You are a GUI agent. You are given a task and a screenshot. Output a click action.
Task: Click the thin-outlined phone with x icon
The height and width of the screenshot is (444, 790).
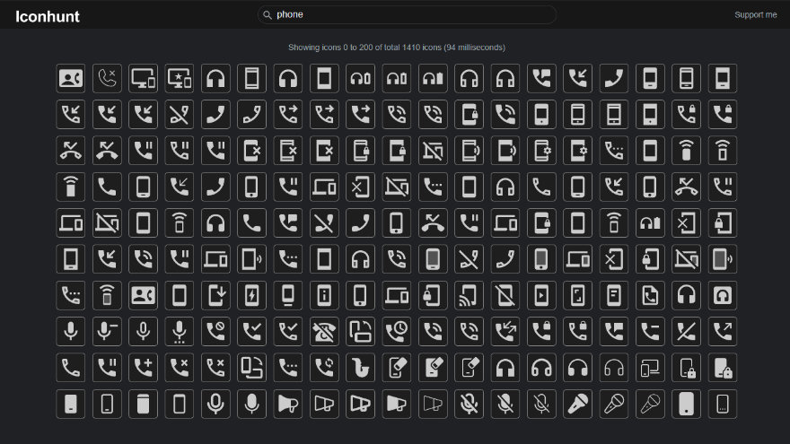tap(107, 78)
